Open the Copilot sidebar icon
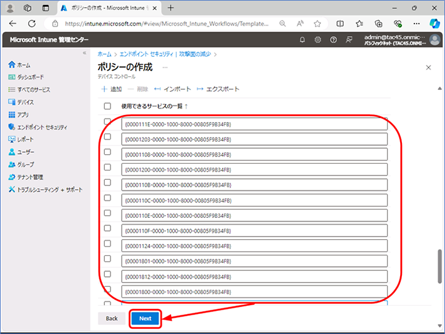This screenshot has width=445, height=334. 434,24
